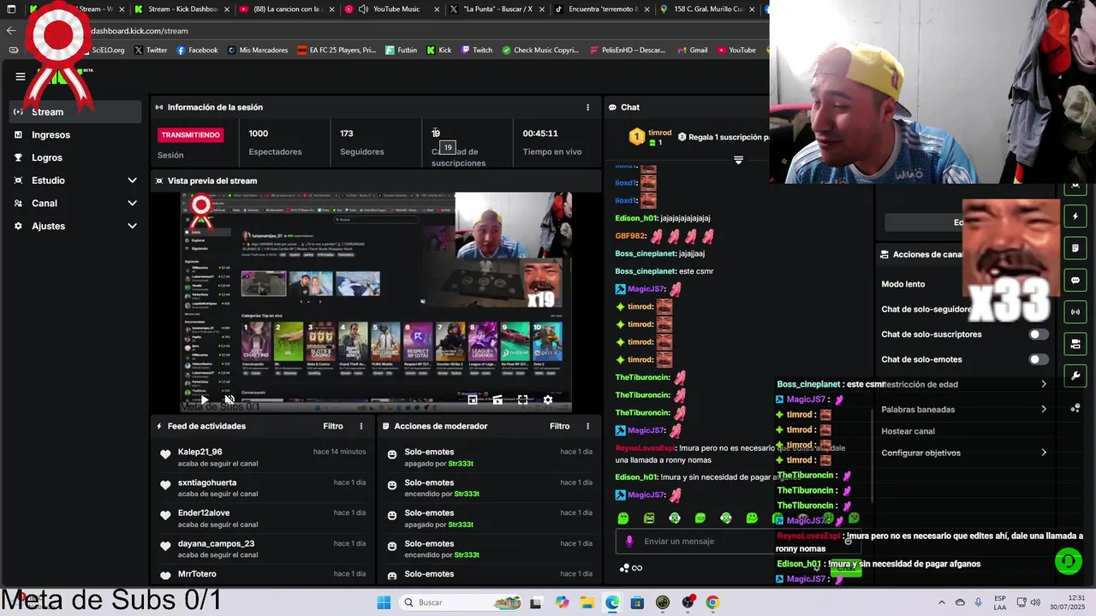Open Palabras baneadas submenu

964,409
